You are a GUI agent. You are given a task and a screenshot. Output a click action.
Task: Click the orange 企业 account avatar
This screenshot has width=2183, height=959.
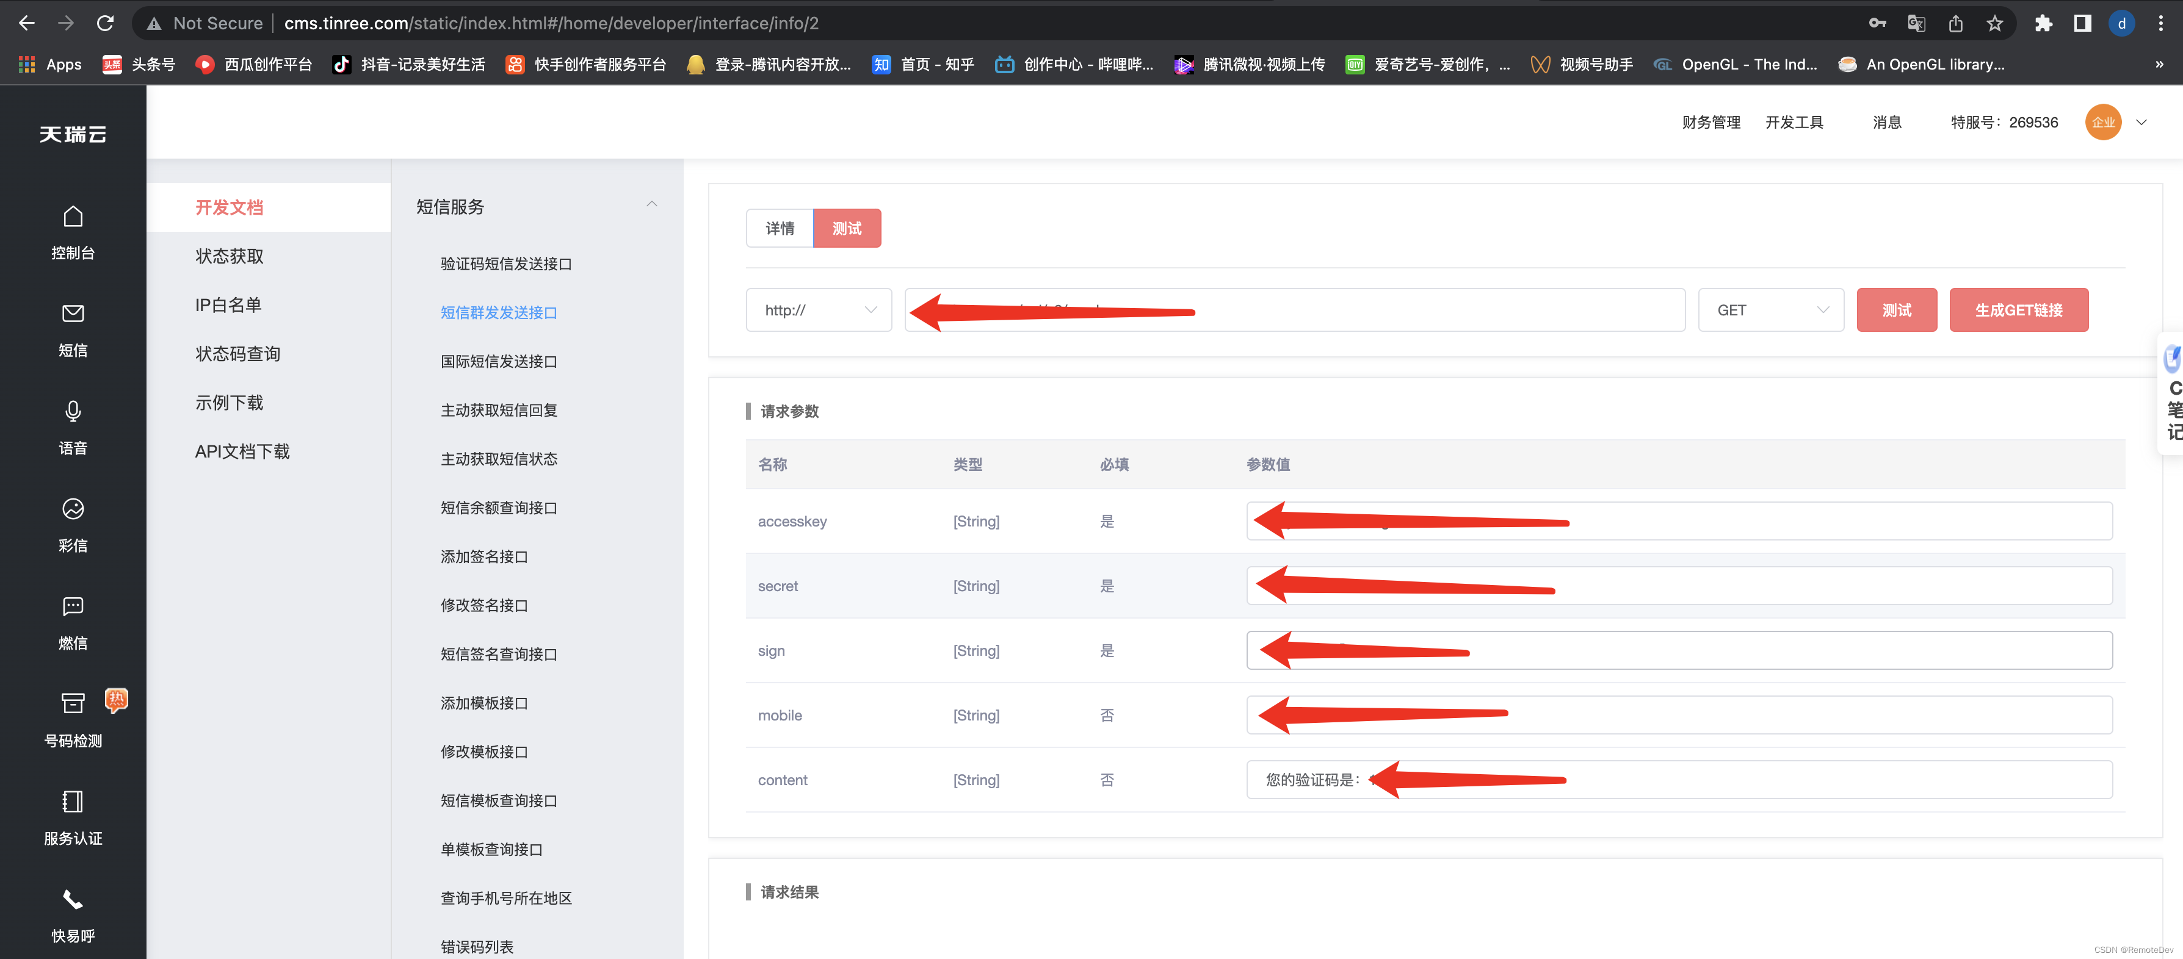pyautogui.click(x=2104, y=122)
